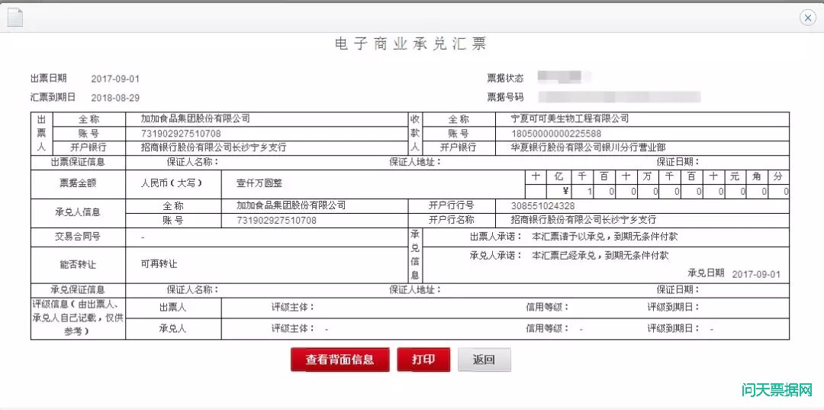Screen dimensions: 824x410
Task: Click the 人民币（大写） label
Action: [x=173, y=184]
